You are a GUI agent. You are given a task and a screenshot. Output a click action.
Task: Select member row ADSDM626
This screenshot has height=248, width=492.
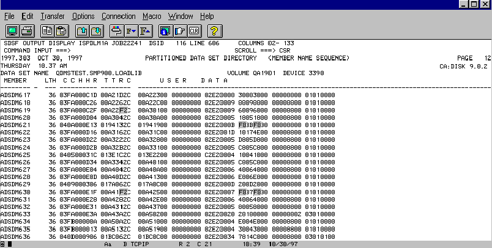coord(168,162)
